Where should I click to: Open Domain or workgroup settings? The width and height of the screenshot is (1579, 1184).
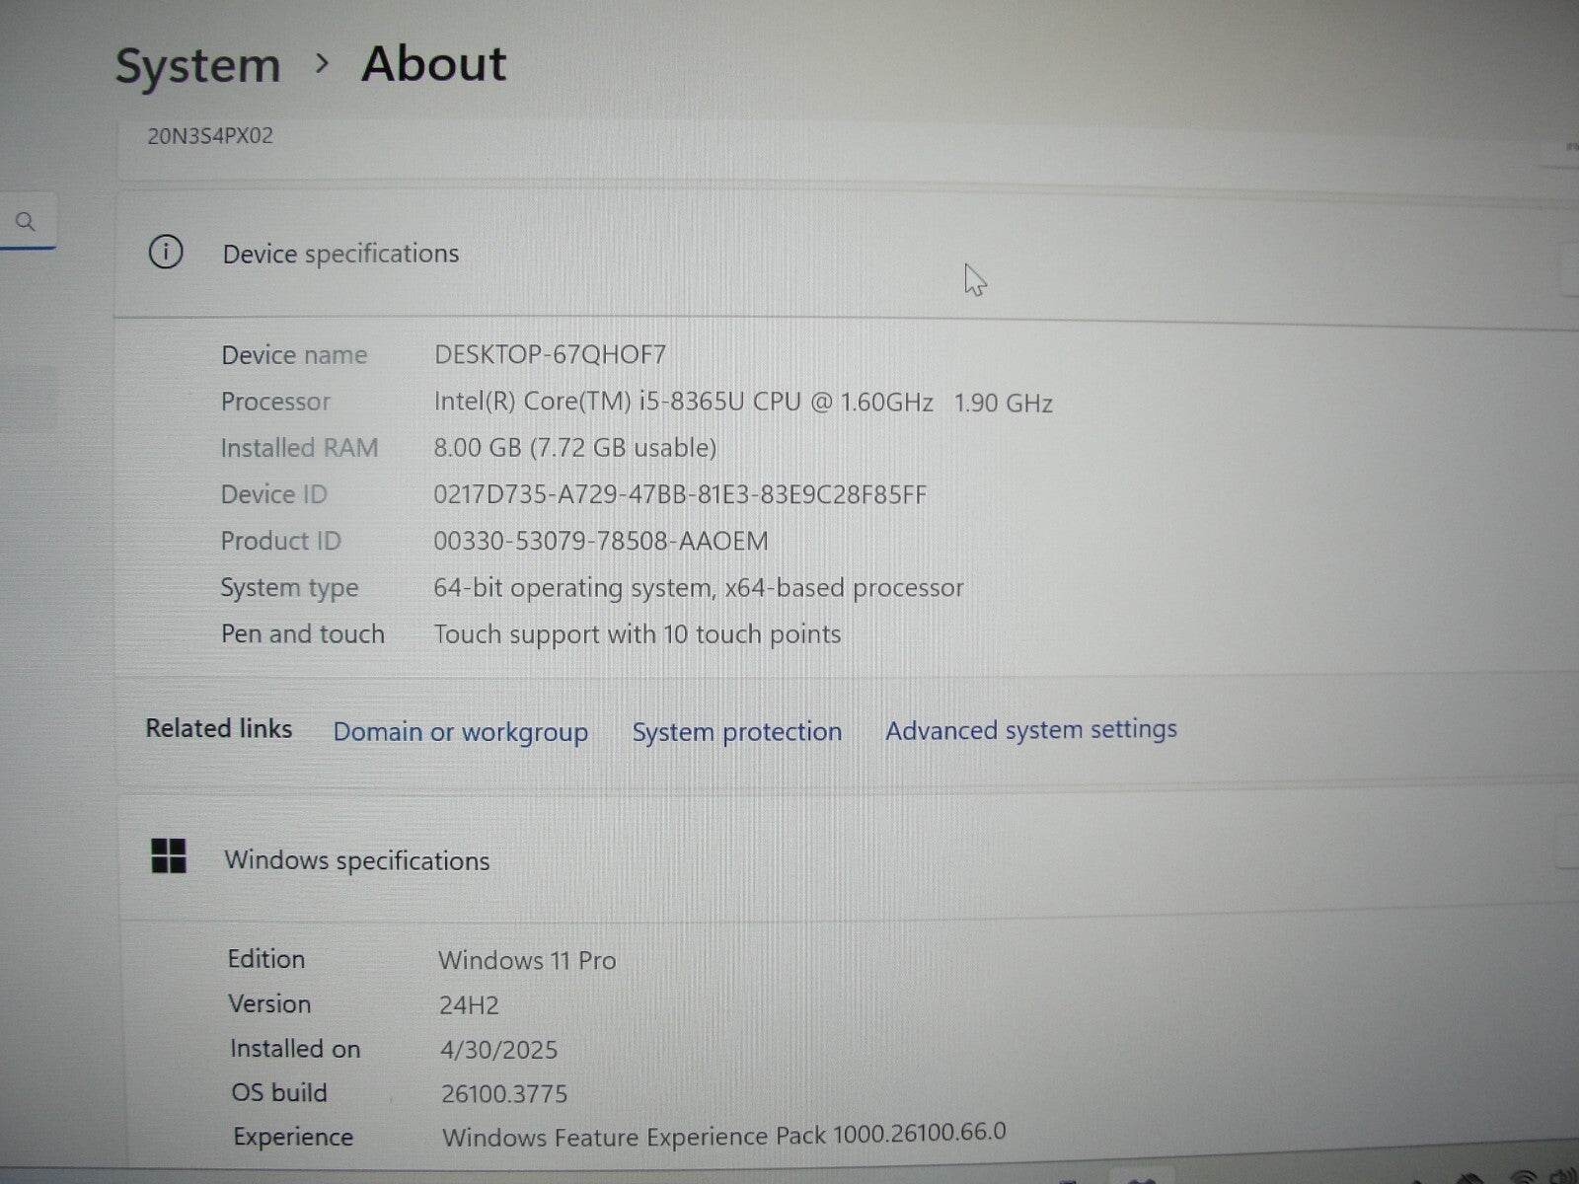click(460, 732)
